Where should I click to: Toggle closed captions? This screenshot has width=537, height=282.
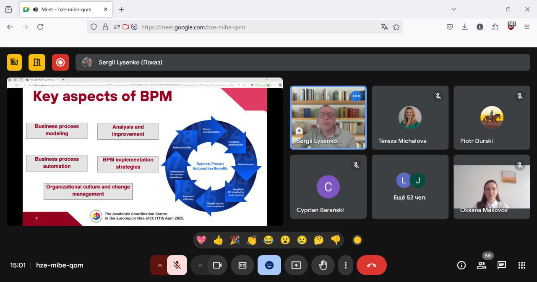242,265
